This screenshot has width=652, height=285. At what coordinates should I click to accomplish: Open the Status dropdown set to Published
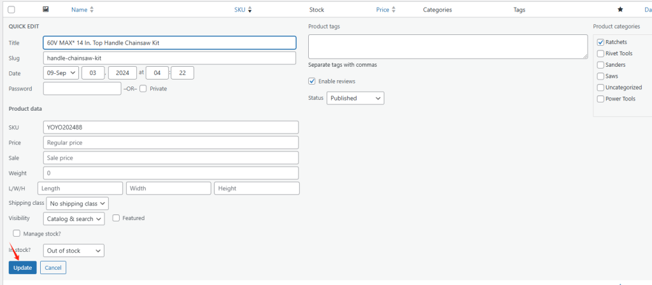(x=355, y=98)
